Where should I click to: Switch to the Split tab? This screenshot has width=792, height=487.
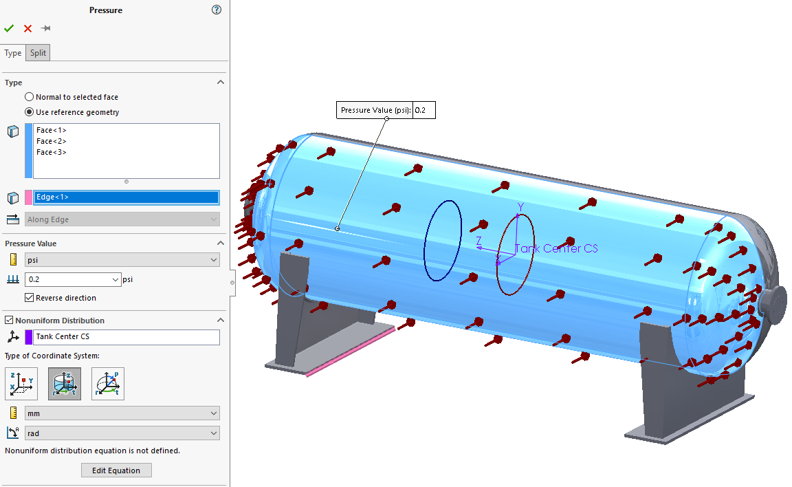click(x=38, y=53)
